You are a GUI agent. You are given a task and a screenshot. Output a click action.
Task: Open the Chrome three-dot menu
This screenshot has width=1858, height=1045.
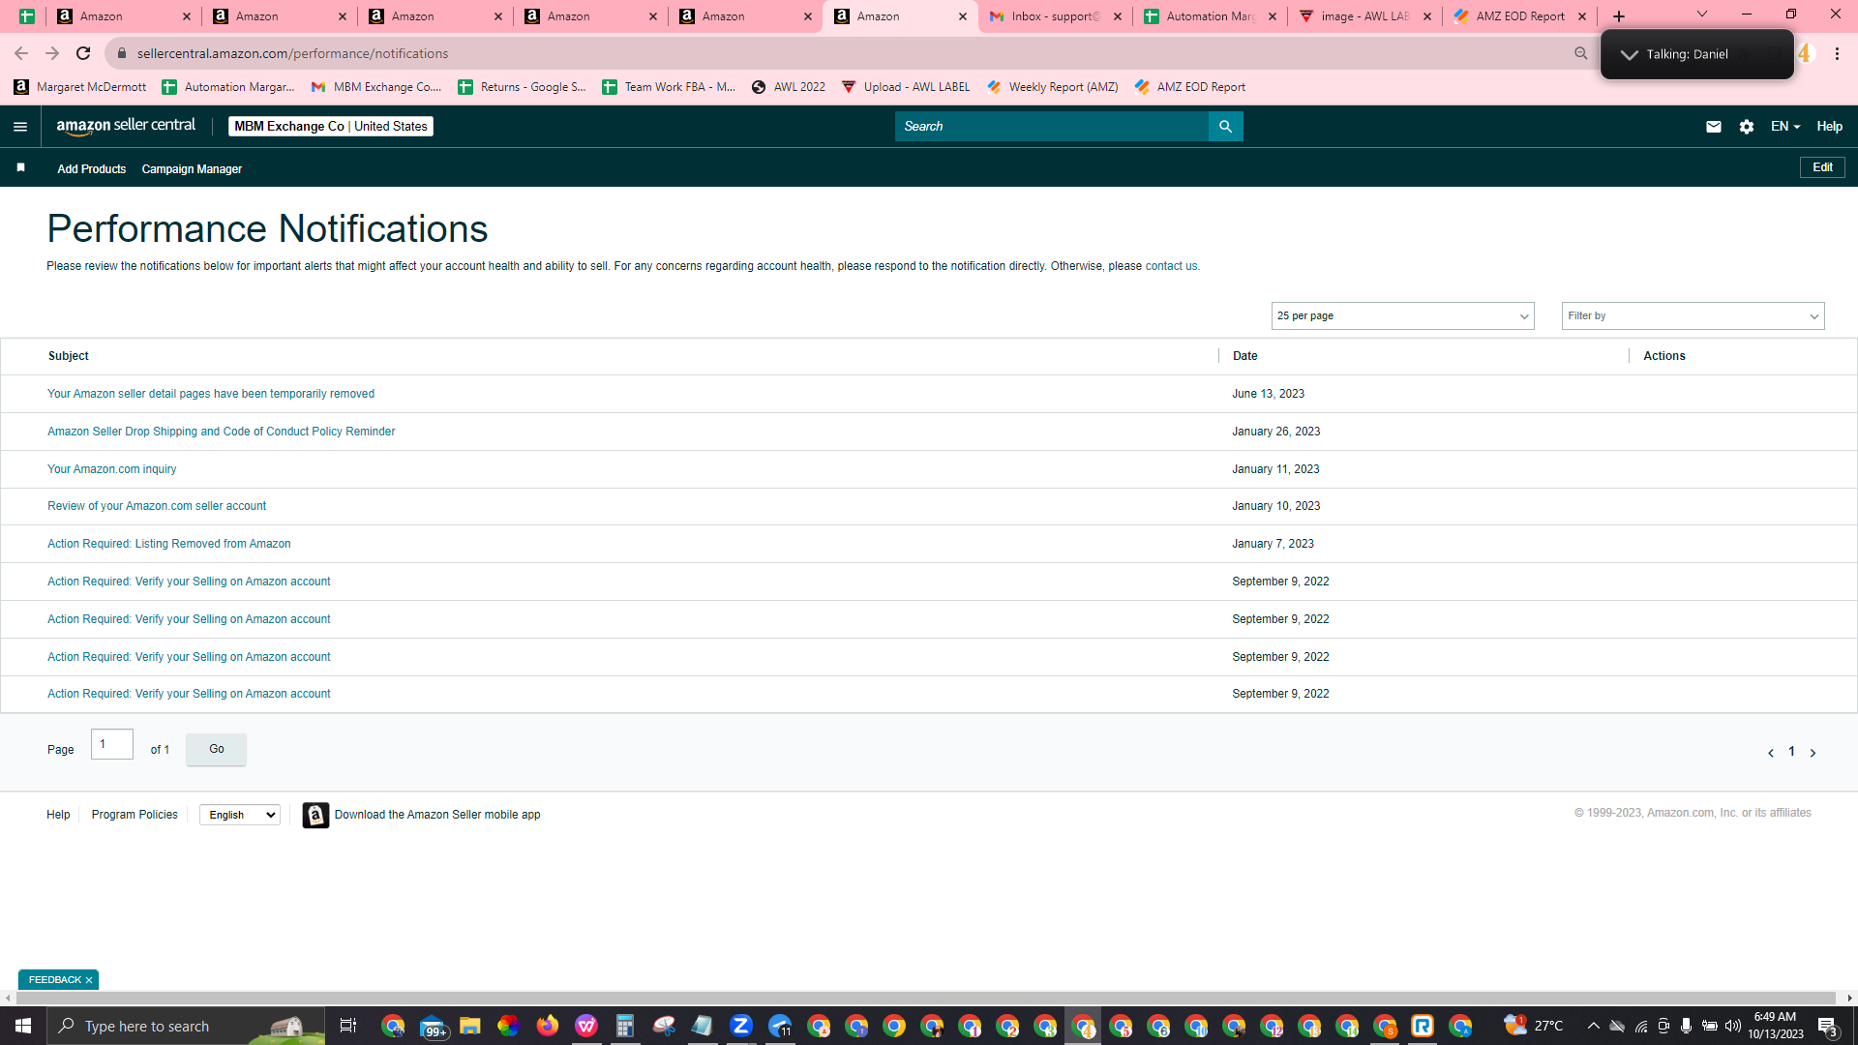(1837, 53)
